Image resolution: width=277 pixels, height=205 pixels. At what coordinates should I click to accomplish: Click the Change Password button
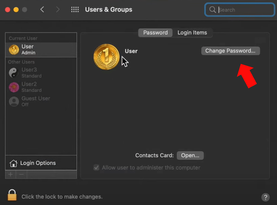230,51
